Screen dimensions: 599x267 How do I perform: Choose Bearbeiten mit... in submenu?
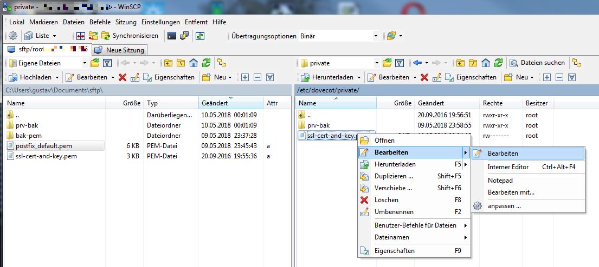529,192
